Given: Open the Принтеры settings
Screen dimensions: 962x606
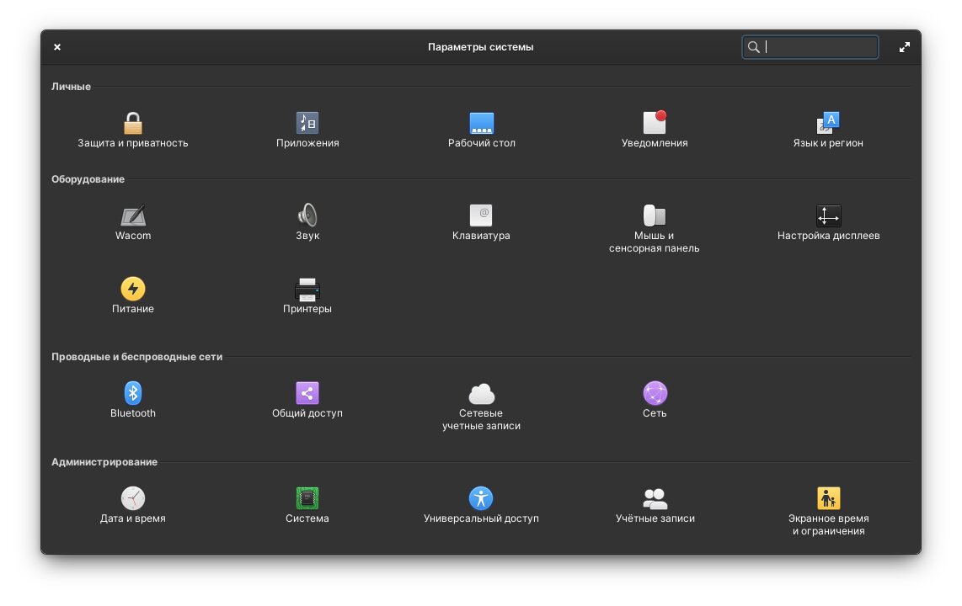Looking at the screenshot, I should [307, 290].
